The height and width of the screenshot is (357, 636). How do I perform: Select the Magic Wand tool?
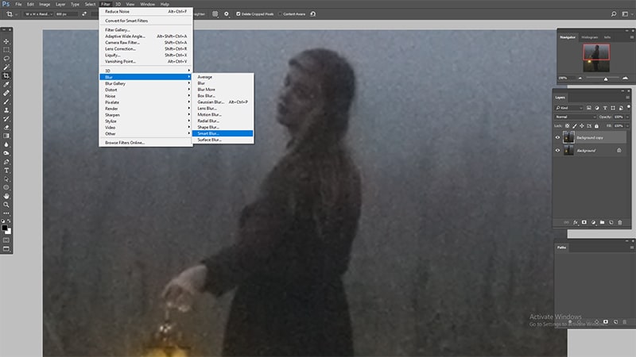(6, 67)
